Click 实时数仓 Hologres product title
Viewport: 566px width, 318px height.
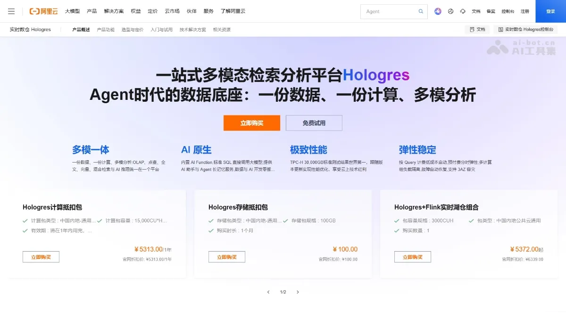point(30,30)
